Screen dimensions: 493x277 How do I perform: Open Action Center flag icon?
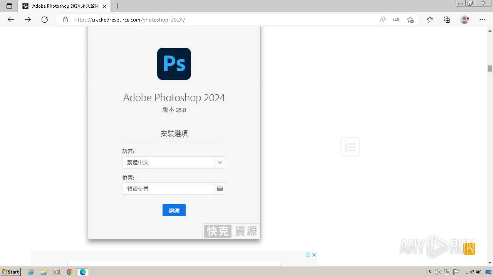(x=456, y=272)
